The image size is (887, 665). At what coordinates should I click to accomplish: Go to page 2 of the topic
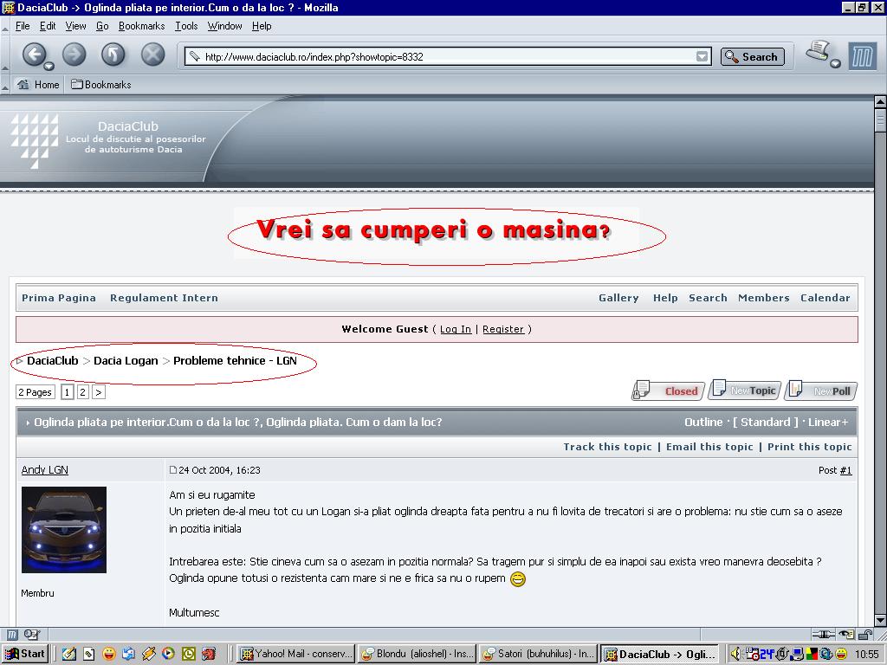[82, 392]
